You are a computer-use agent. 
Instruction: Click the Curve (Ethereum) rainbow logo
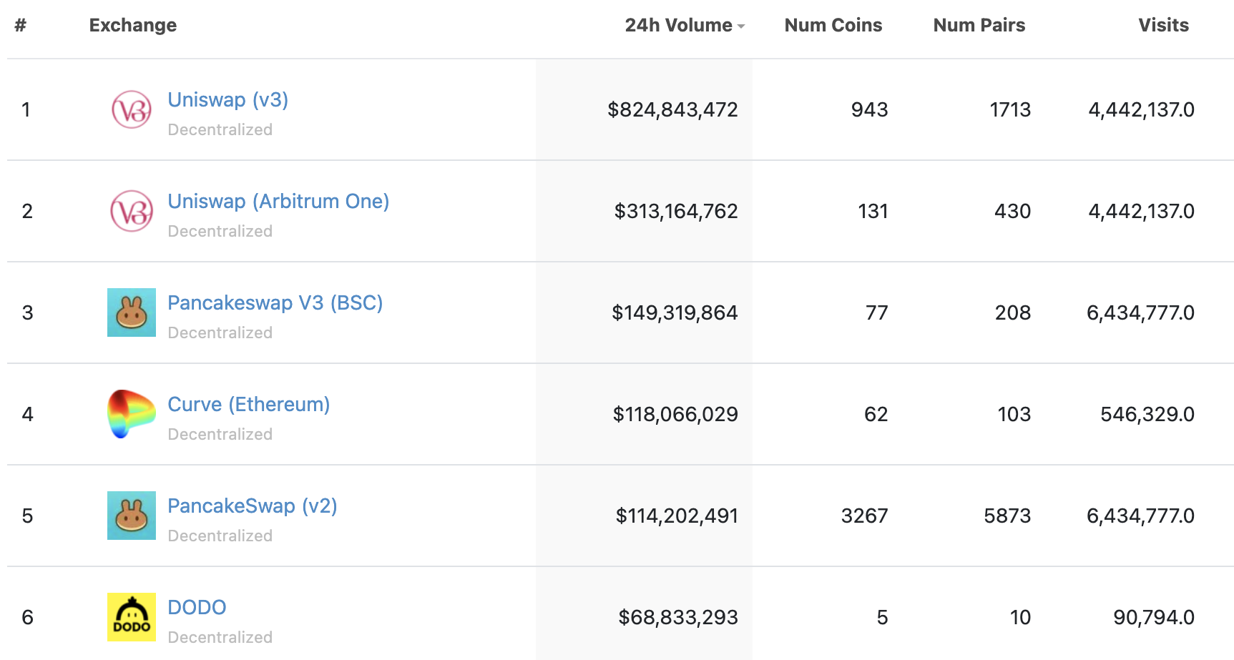pyautogui.click(x=132, y=414)
